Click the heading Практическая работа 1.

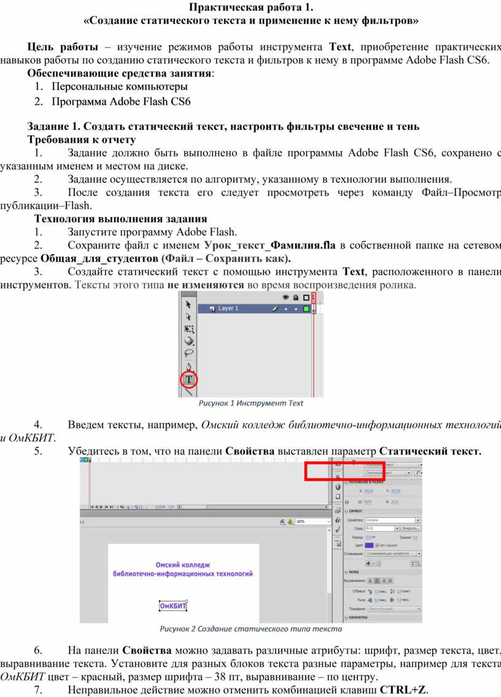click(251, 7)
